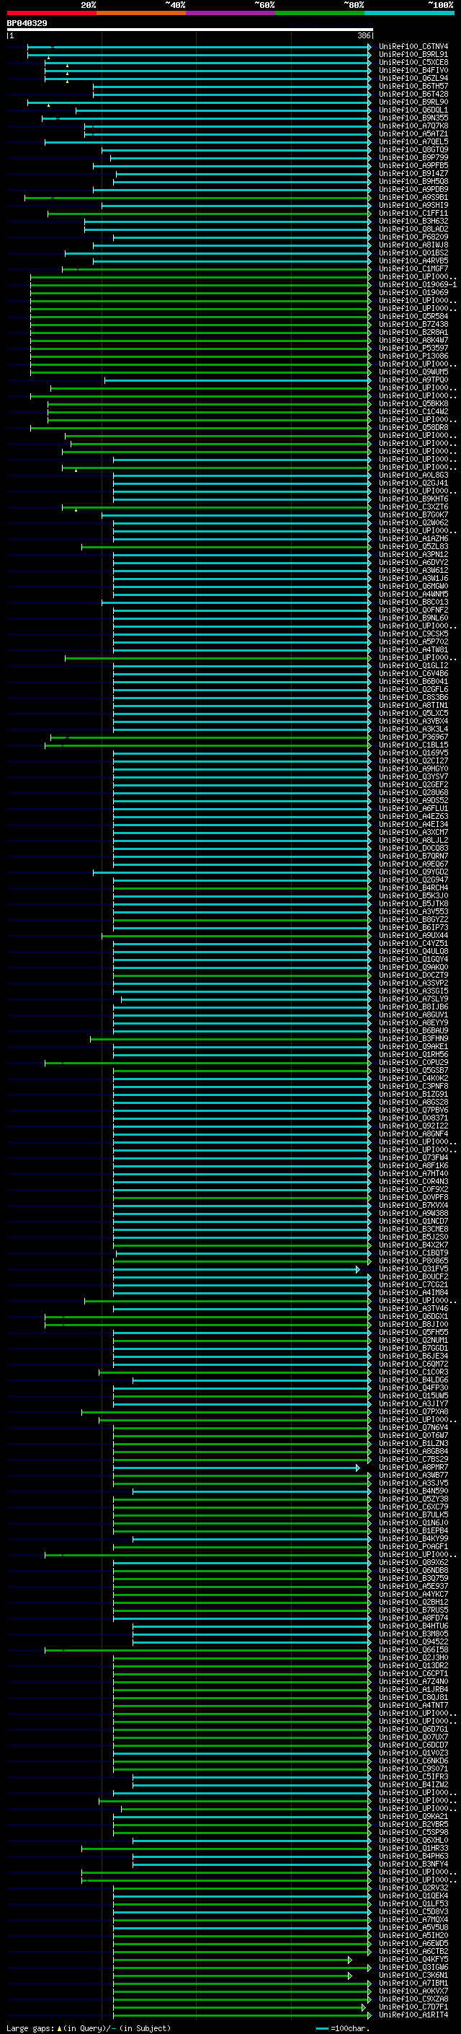Viewport: 461px width, 2034px height.
Task: Click hit label UniRef100_A7MQX4
Action: pos(413,1919)
